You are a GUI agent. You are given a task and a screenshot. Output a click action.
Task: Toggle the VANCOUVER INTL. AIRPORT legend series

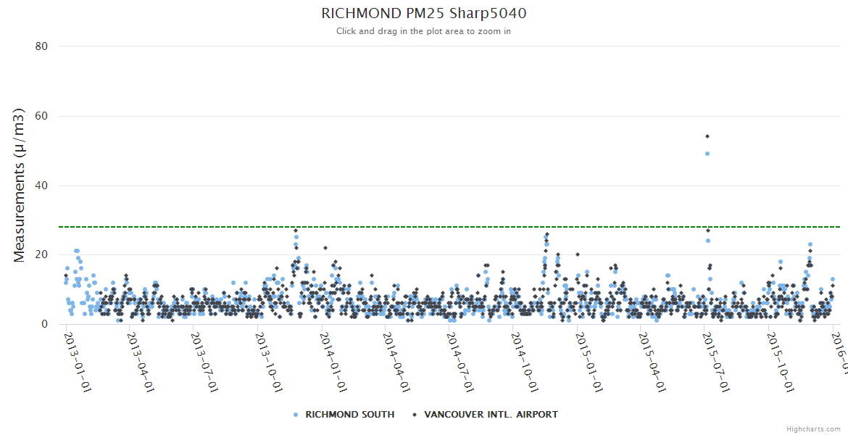click(x=491, y=415)
